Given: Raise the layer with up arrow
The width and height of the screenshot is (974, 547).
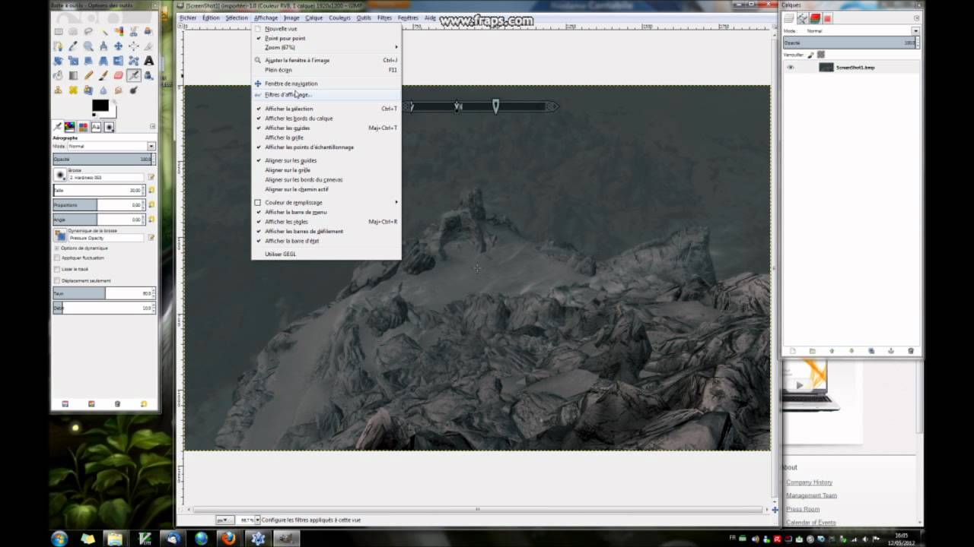Looking at the screenshot, I should 832,351.
